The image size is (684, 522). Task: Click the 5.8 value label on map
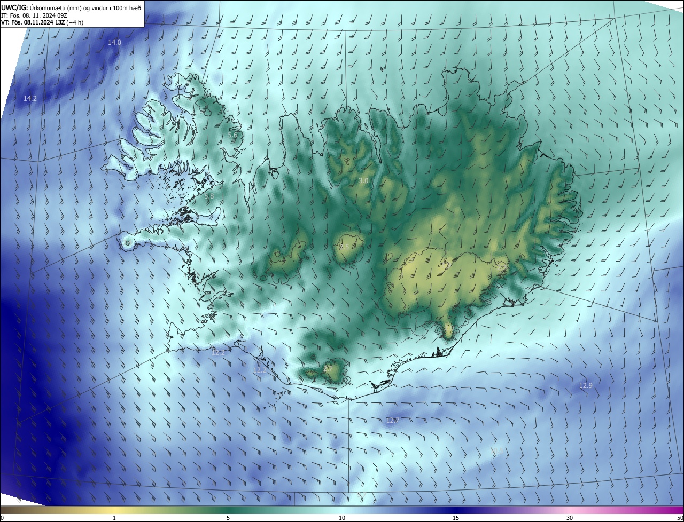[209, 196]
